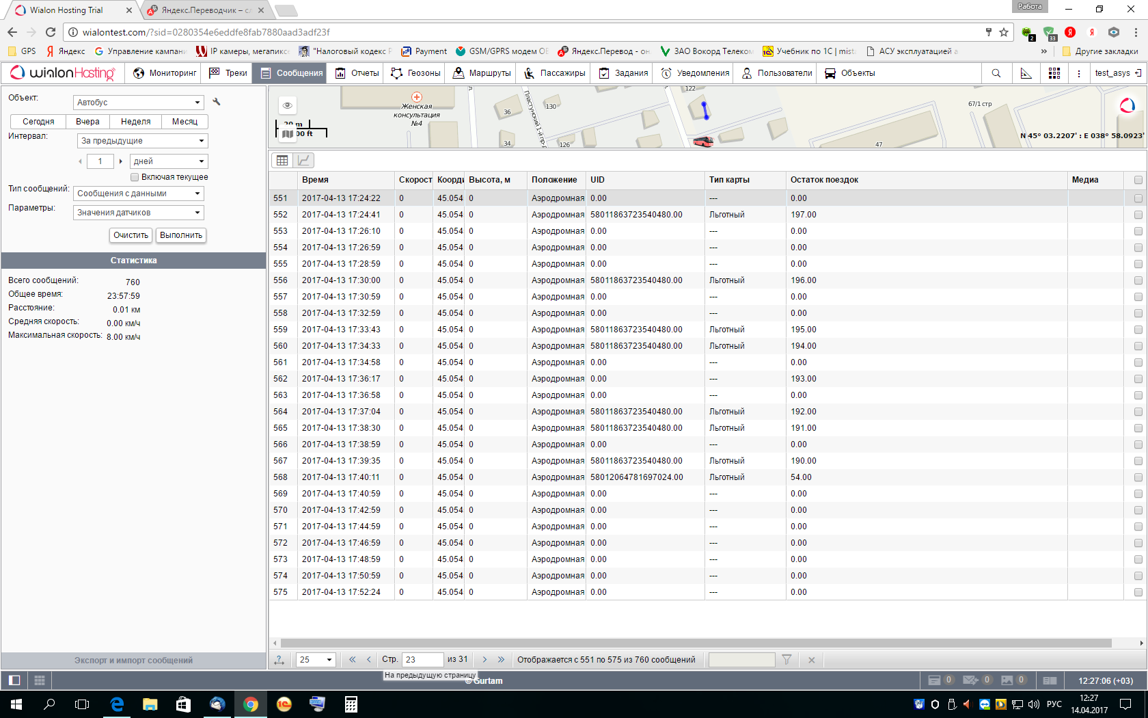The width and height of the screenshot is (1148, 718).
Task: Go to last page of messages
Action: pos(501,660)
